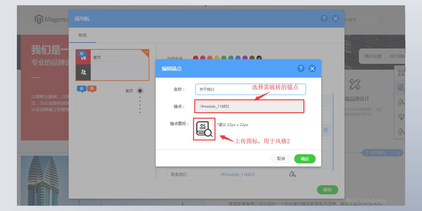
Task: Select the orange-bordered 首页 style thumbnail
Action: coord(112,65)
